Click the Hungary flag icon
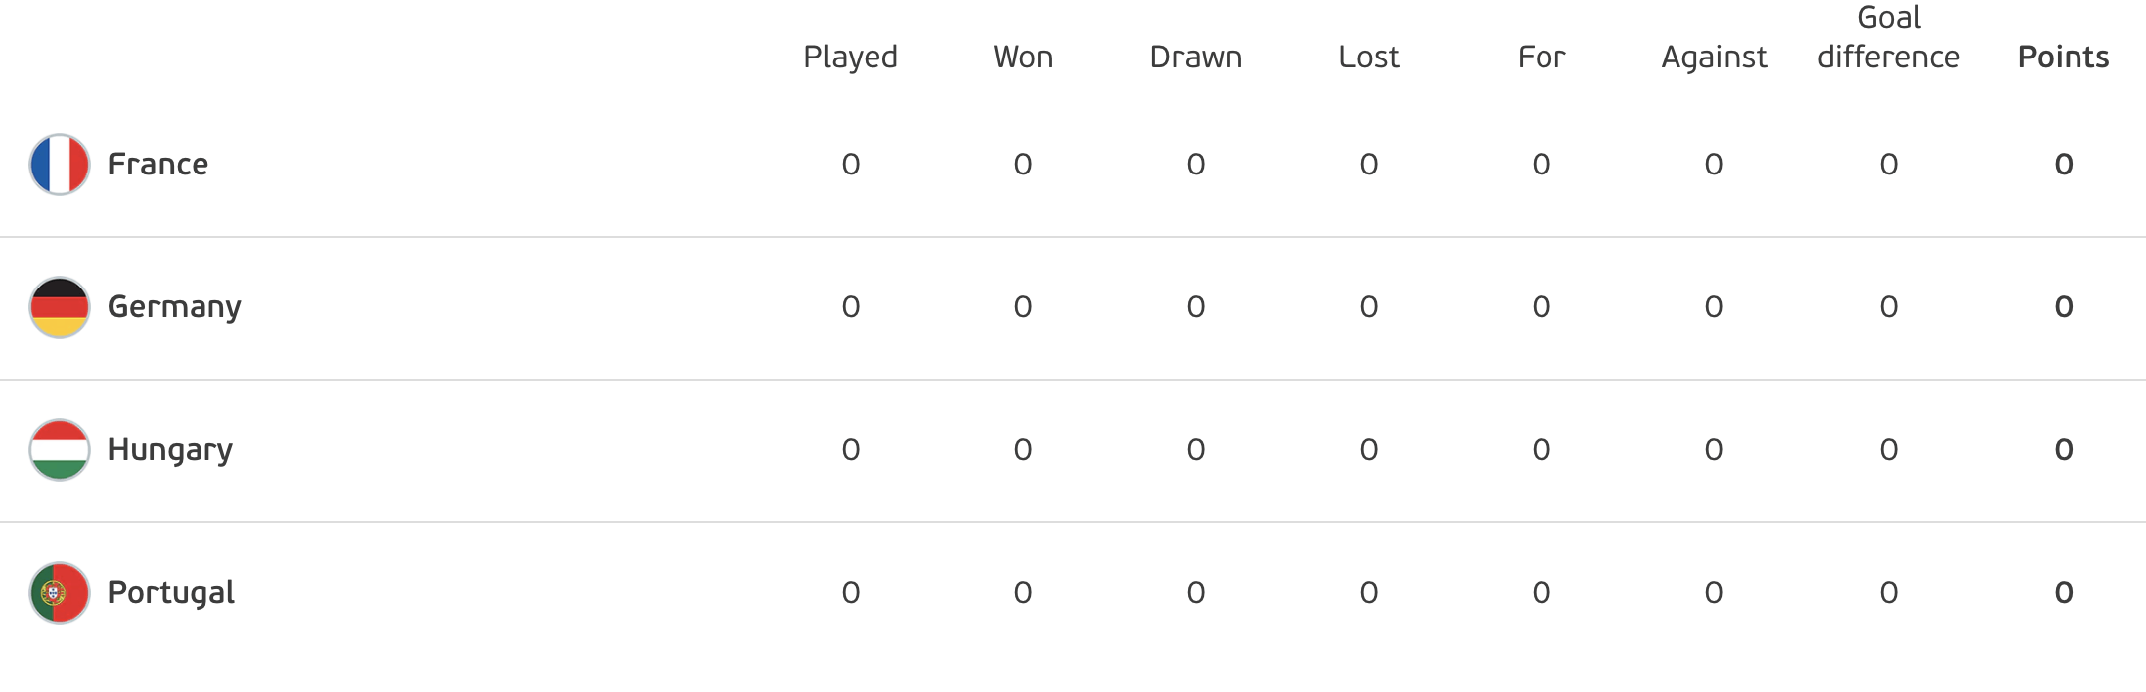 60,450
